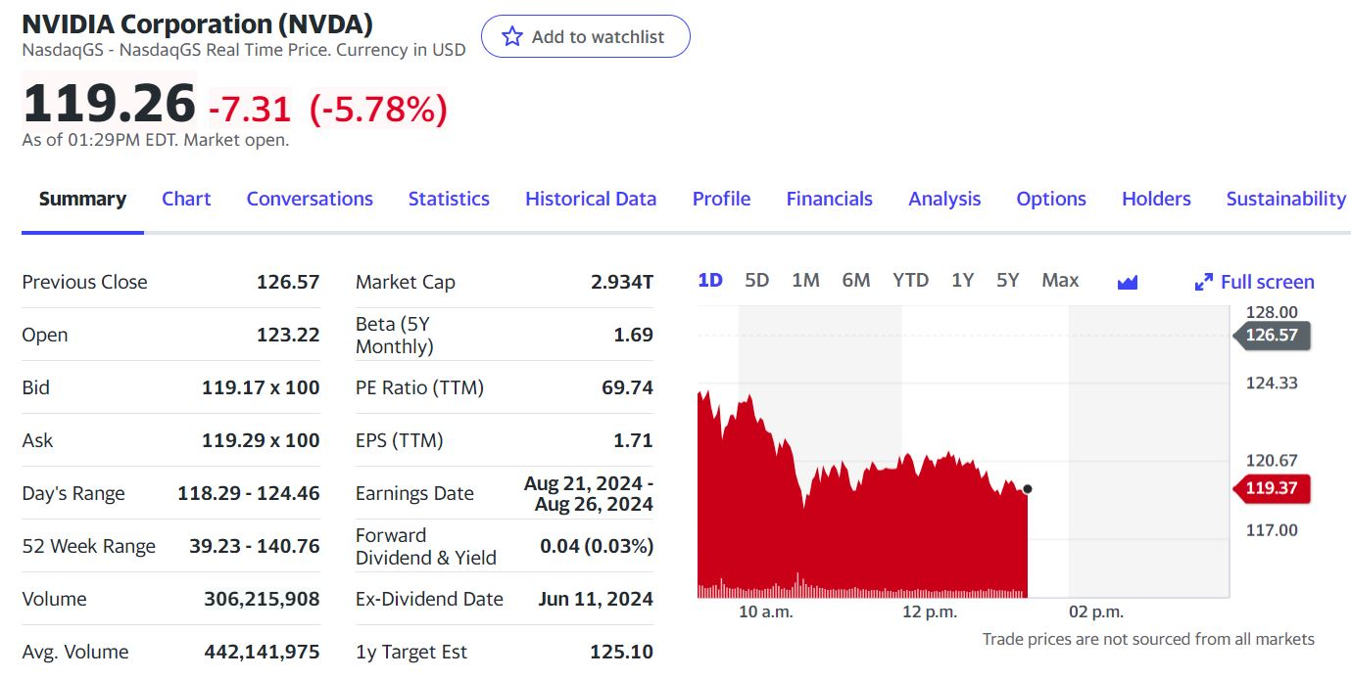Click the Add to watchlist button
Viewport: 1351px width, 679px height.
[x=586, y=37]
